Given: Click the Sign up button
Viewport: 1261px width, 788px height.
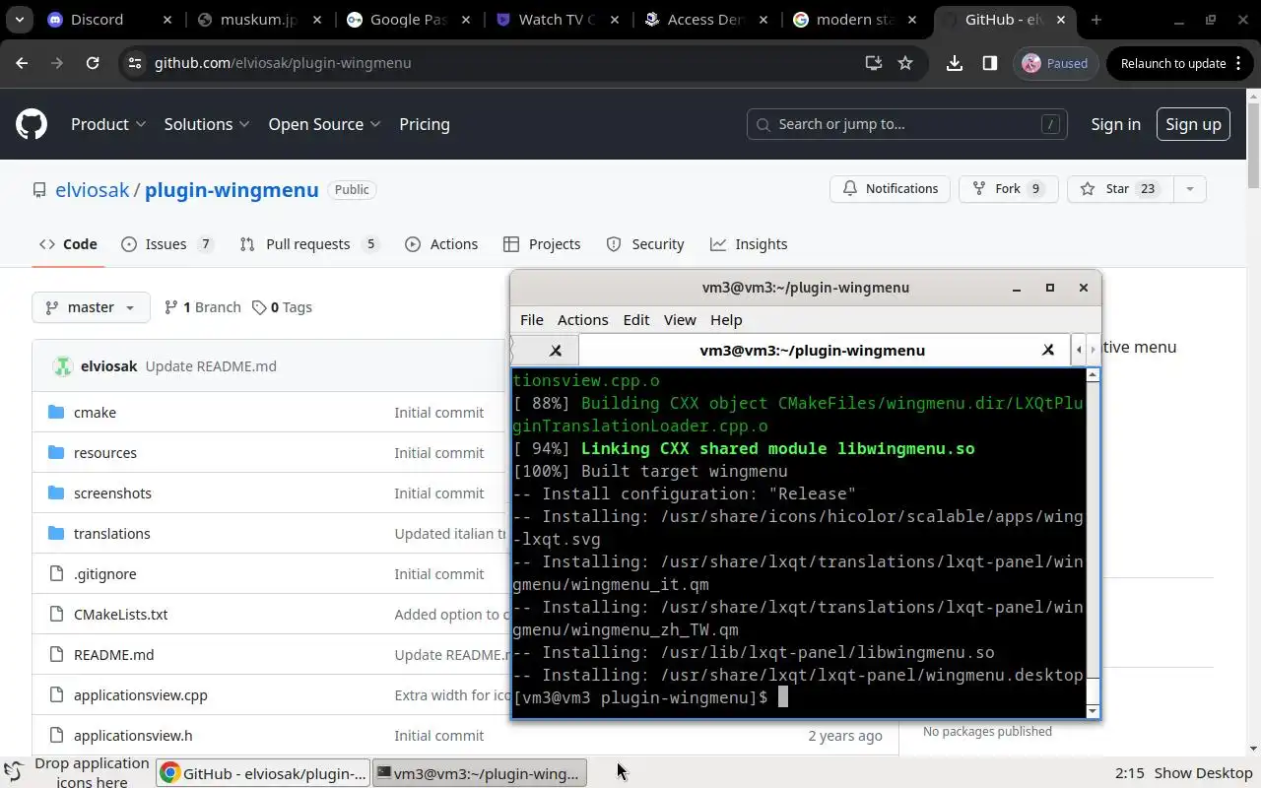Looking at the screenshot, I should pyautogui.click(x=1193, y=124).
